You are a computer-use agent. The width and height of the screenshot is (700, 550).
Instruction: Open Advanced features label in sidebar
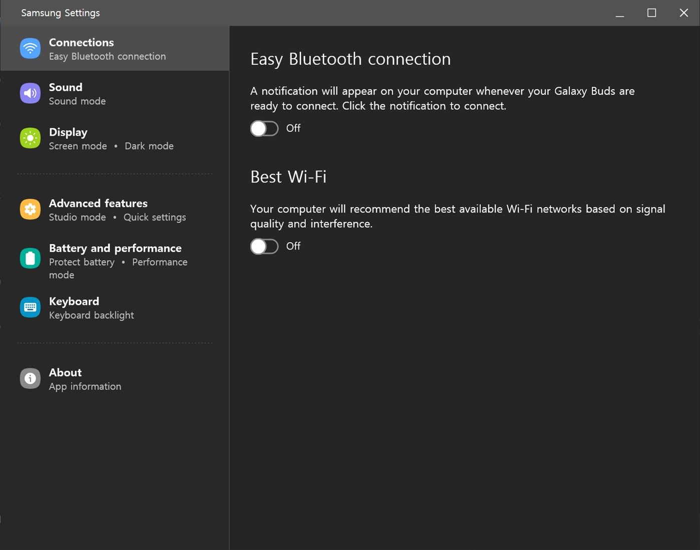click(x=98, y=204)
